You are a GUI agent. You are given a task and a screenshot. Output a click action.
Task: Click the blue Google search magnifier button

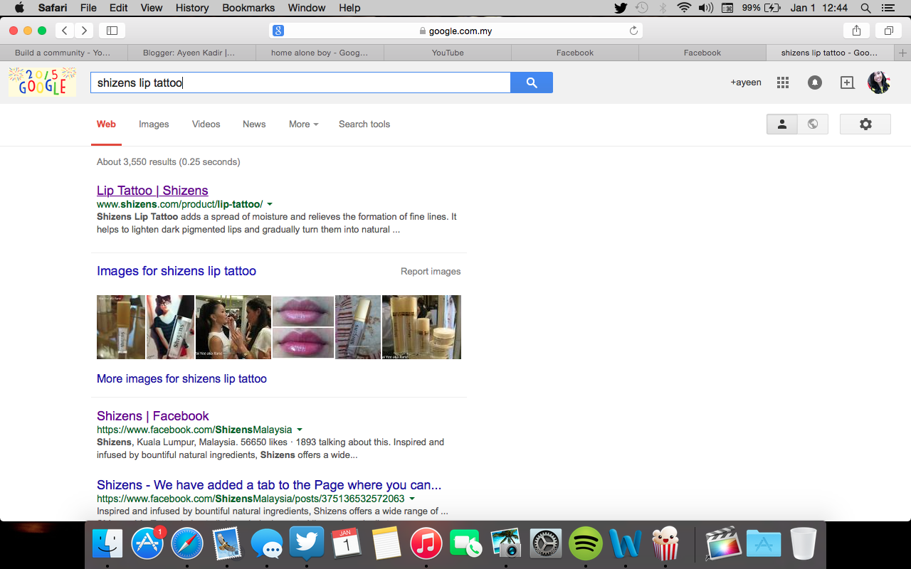tap(532, 83)
